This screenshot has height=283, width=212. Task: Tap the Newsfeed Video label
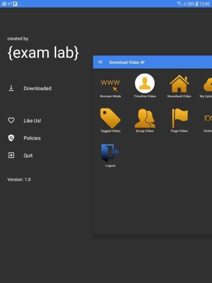pyautogui.click(x=179, y=96)
